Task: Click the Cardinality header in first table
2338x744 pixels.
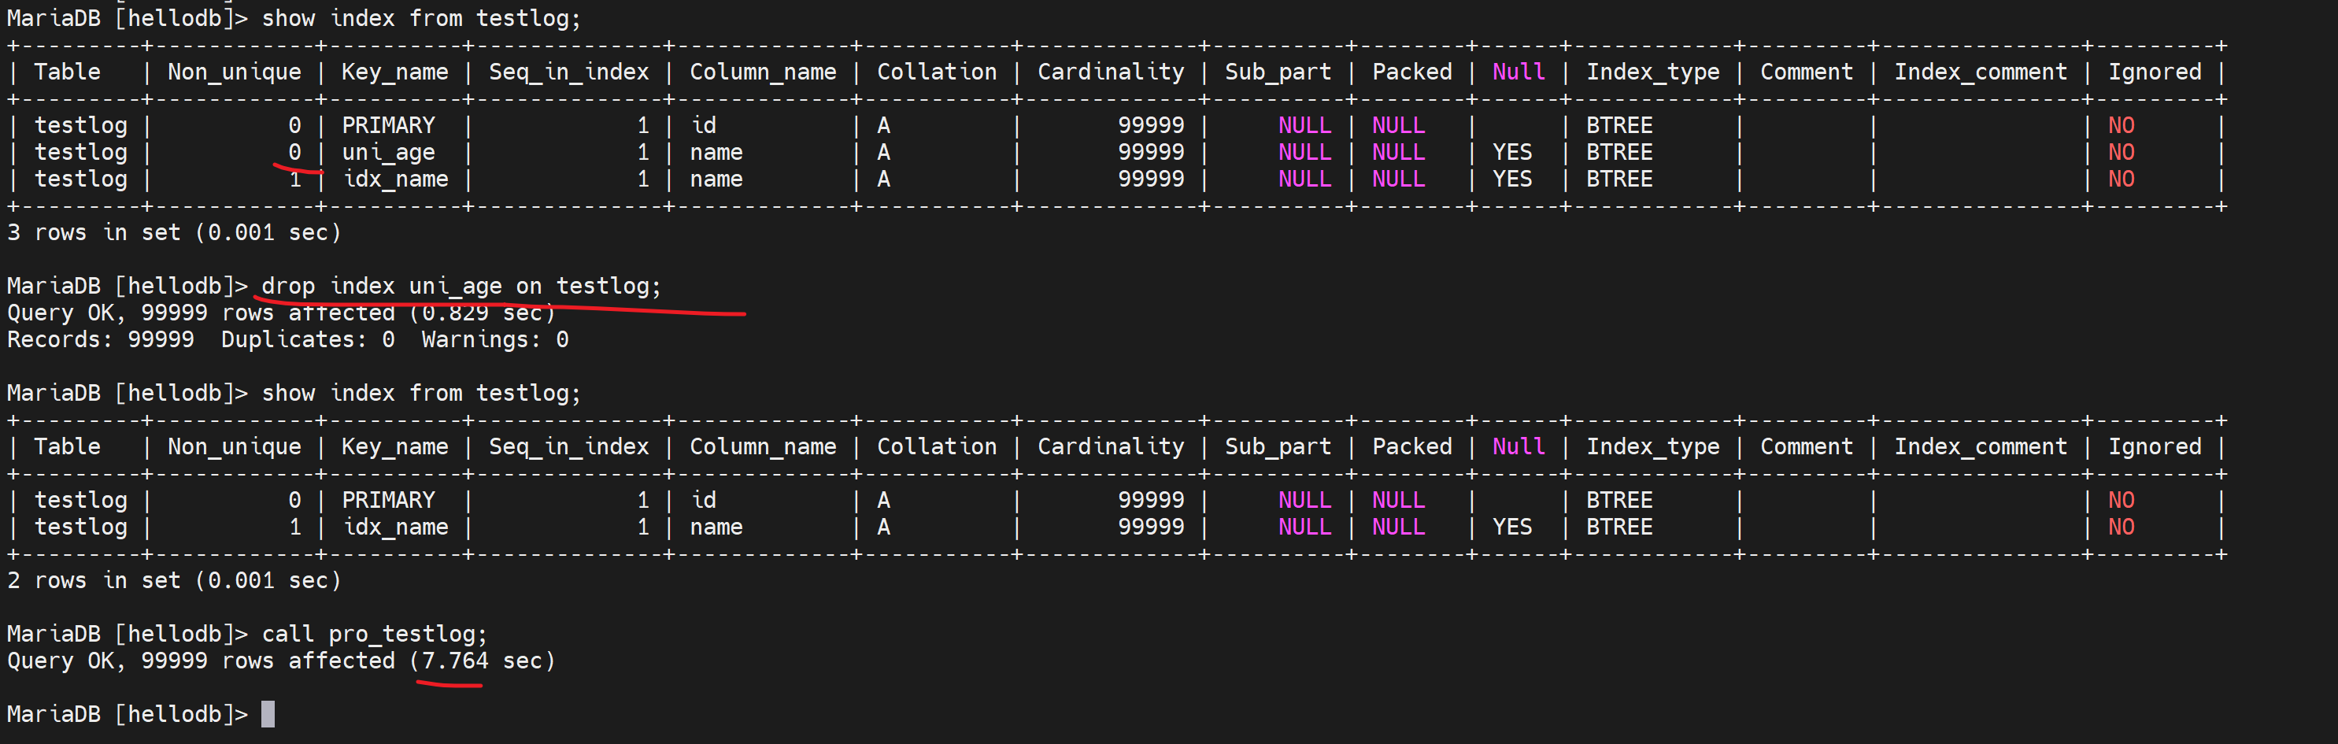Action: [1110, 72]
